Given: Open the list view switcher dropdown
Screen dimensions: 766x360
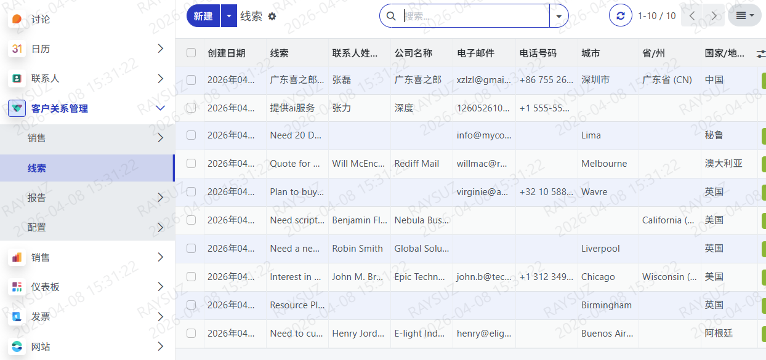Looking at the screenshot, I should 744,15.
